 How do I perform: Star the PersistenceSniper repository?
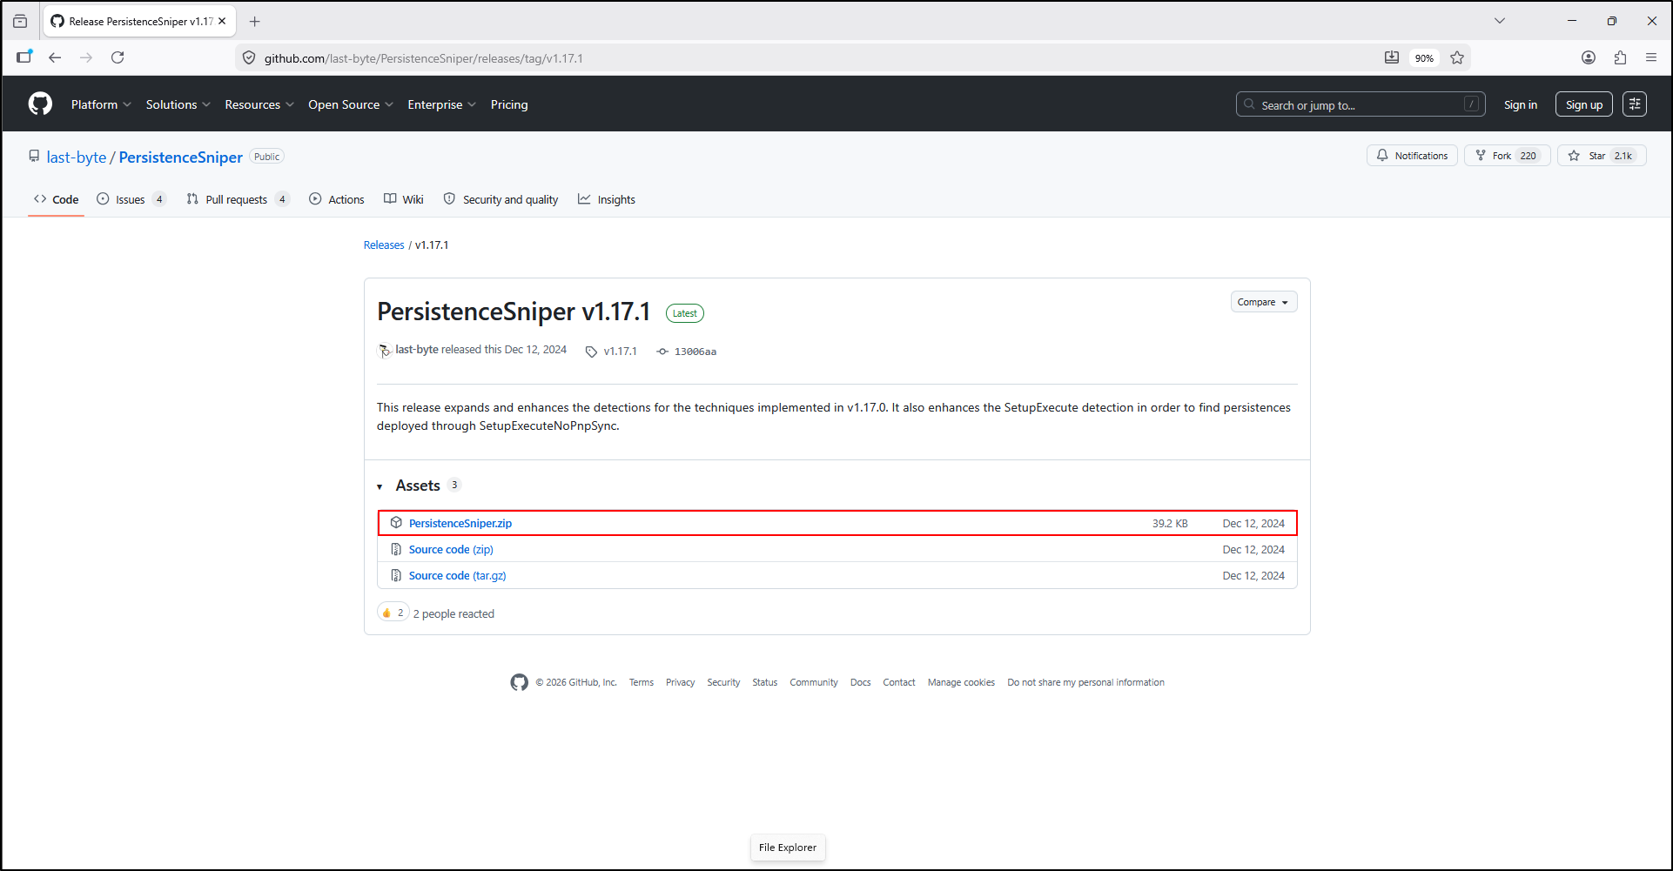(x=1602, y=156)
